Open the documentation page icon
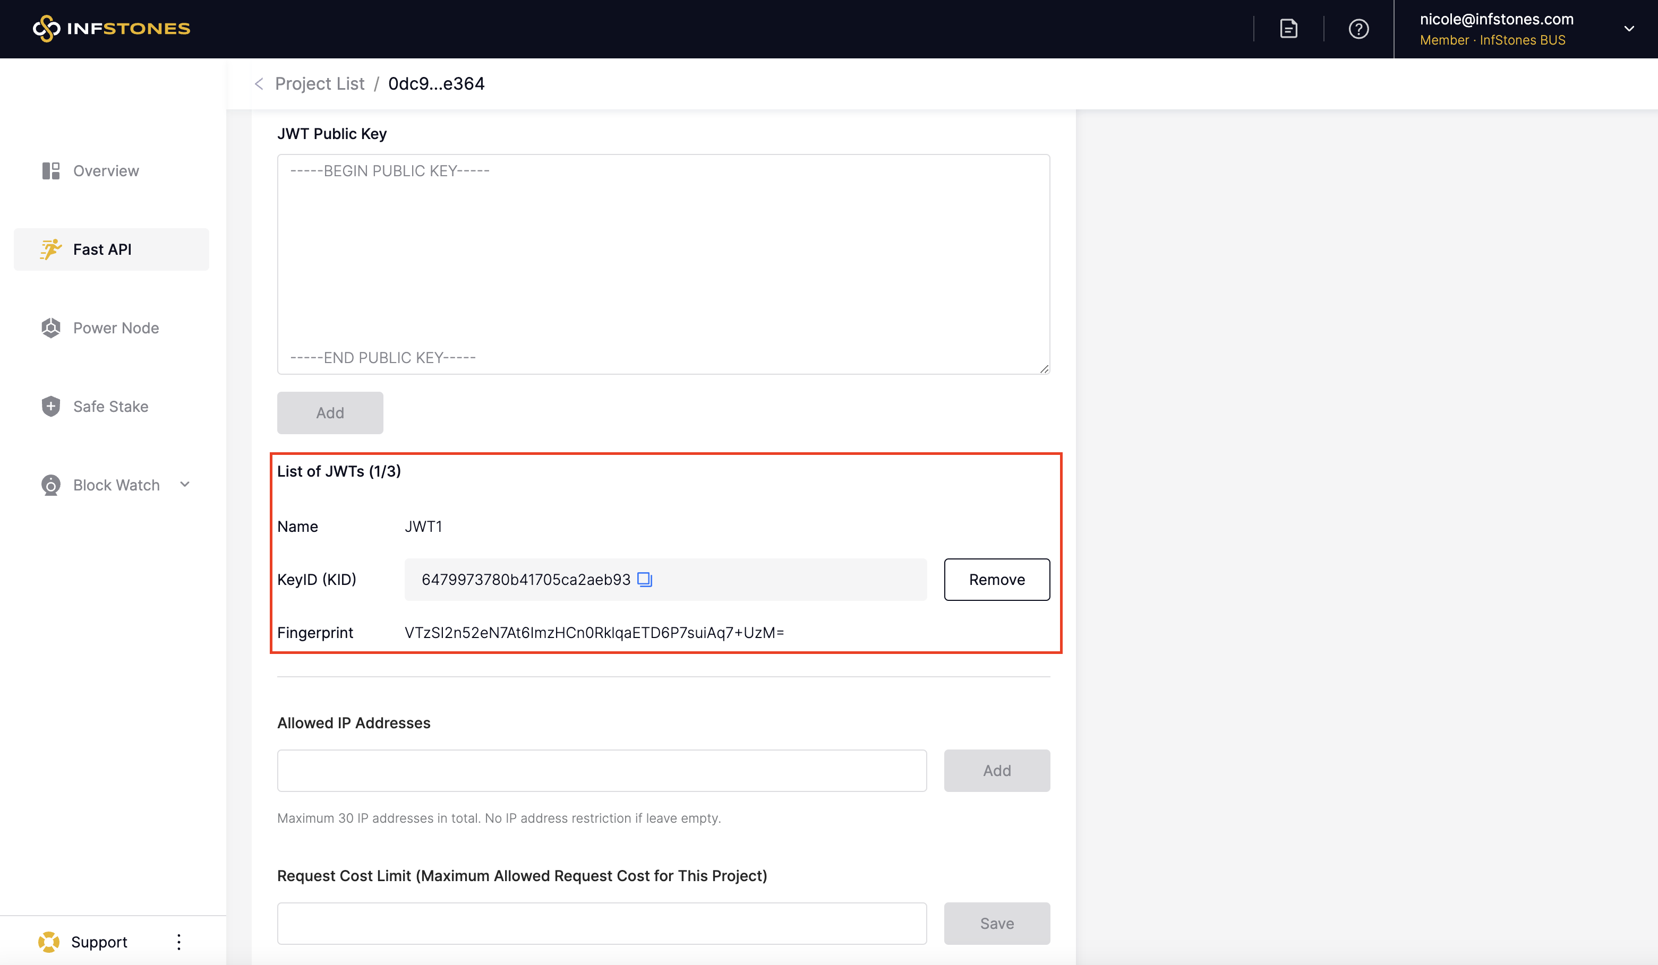The height and width of the screenshot is (965, 1658). (1288, 29)
